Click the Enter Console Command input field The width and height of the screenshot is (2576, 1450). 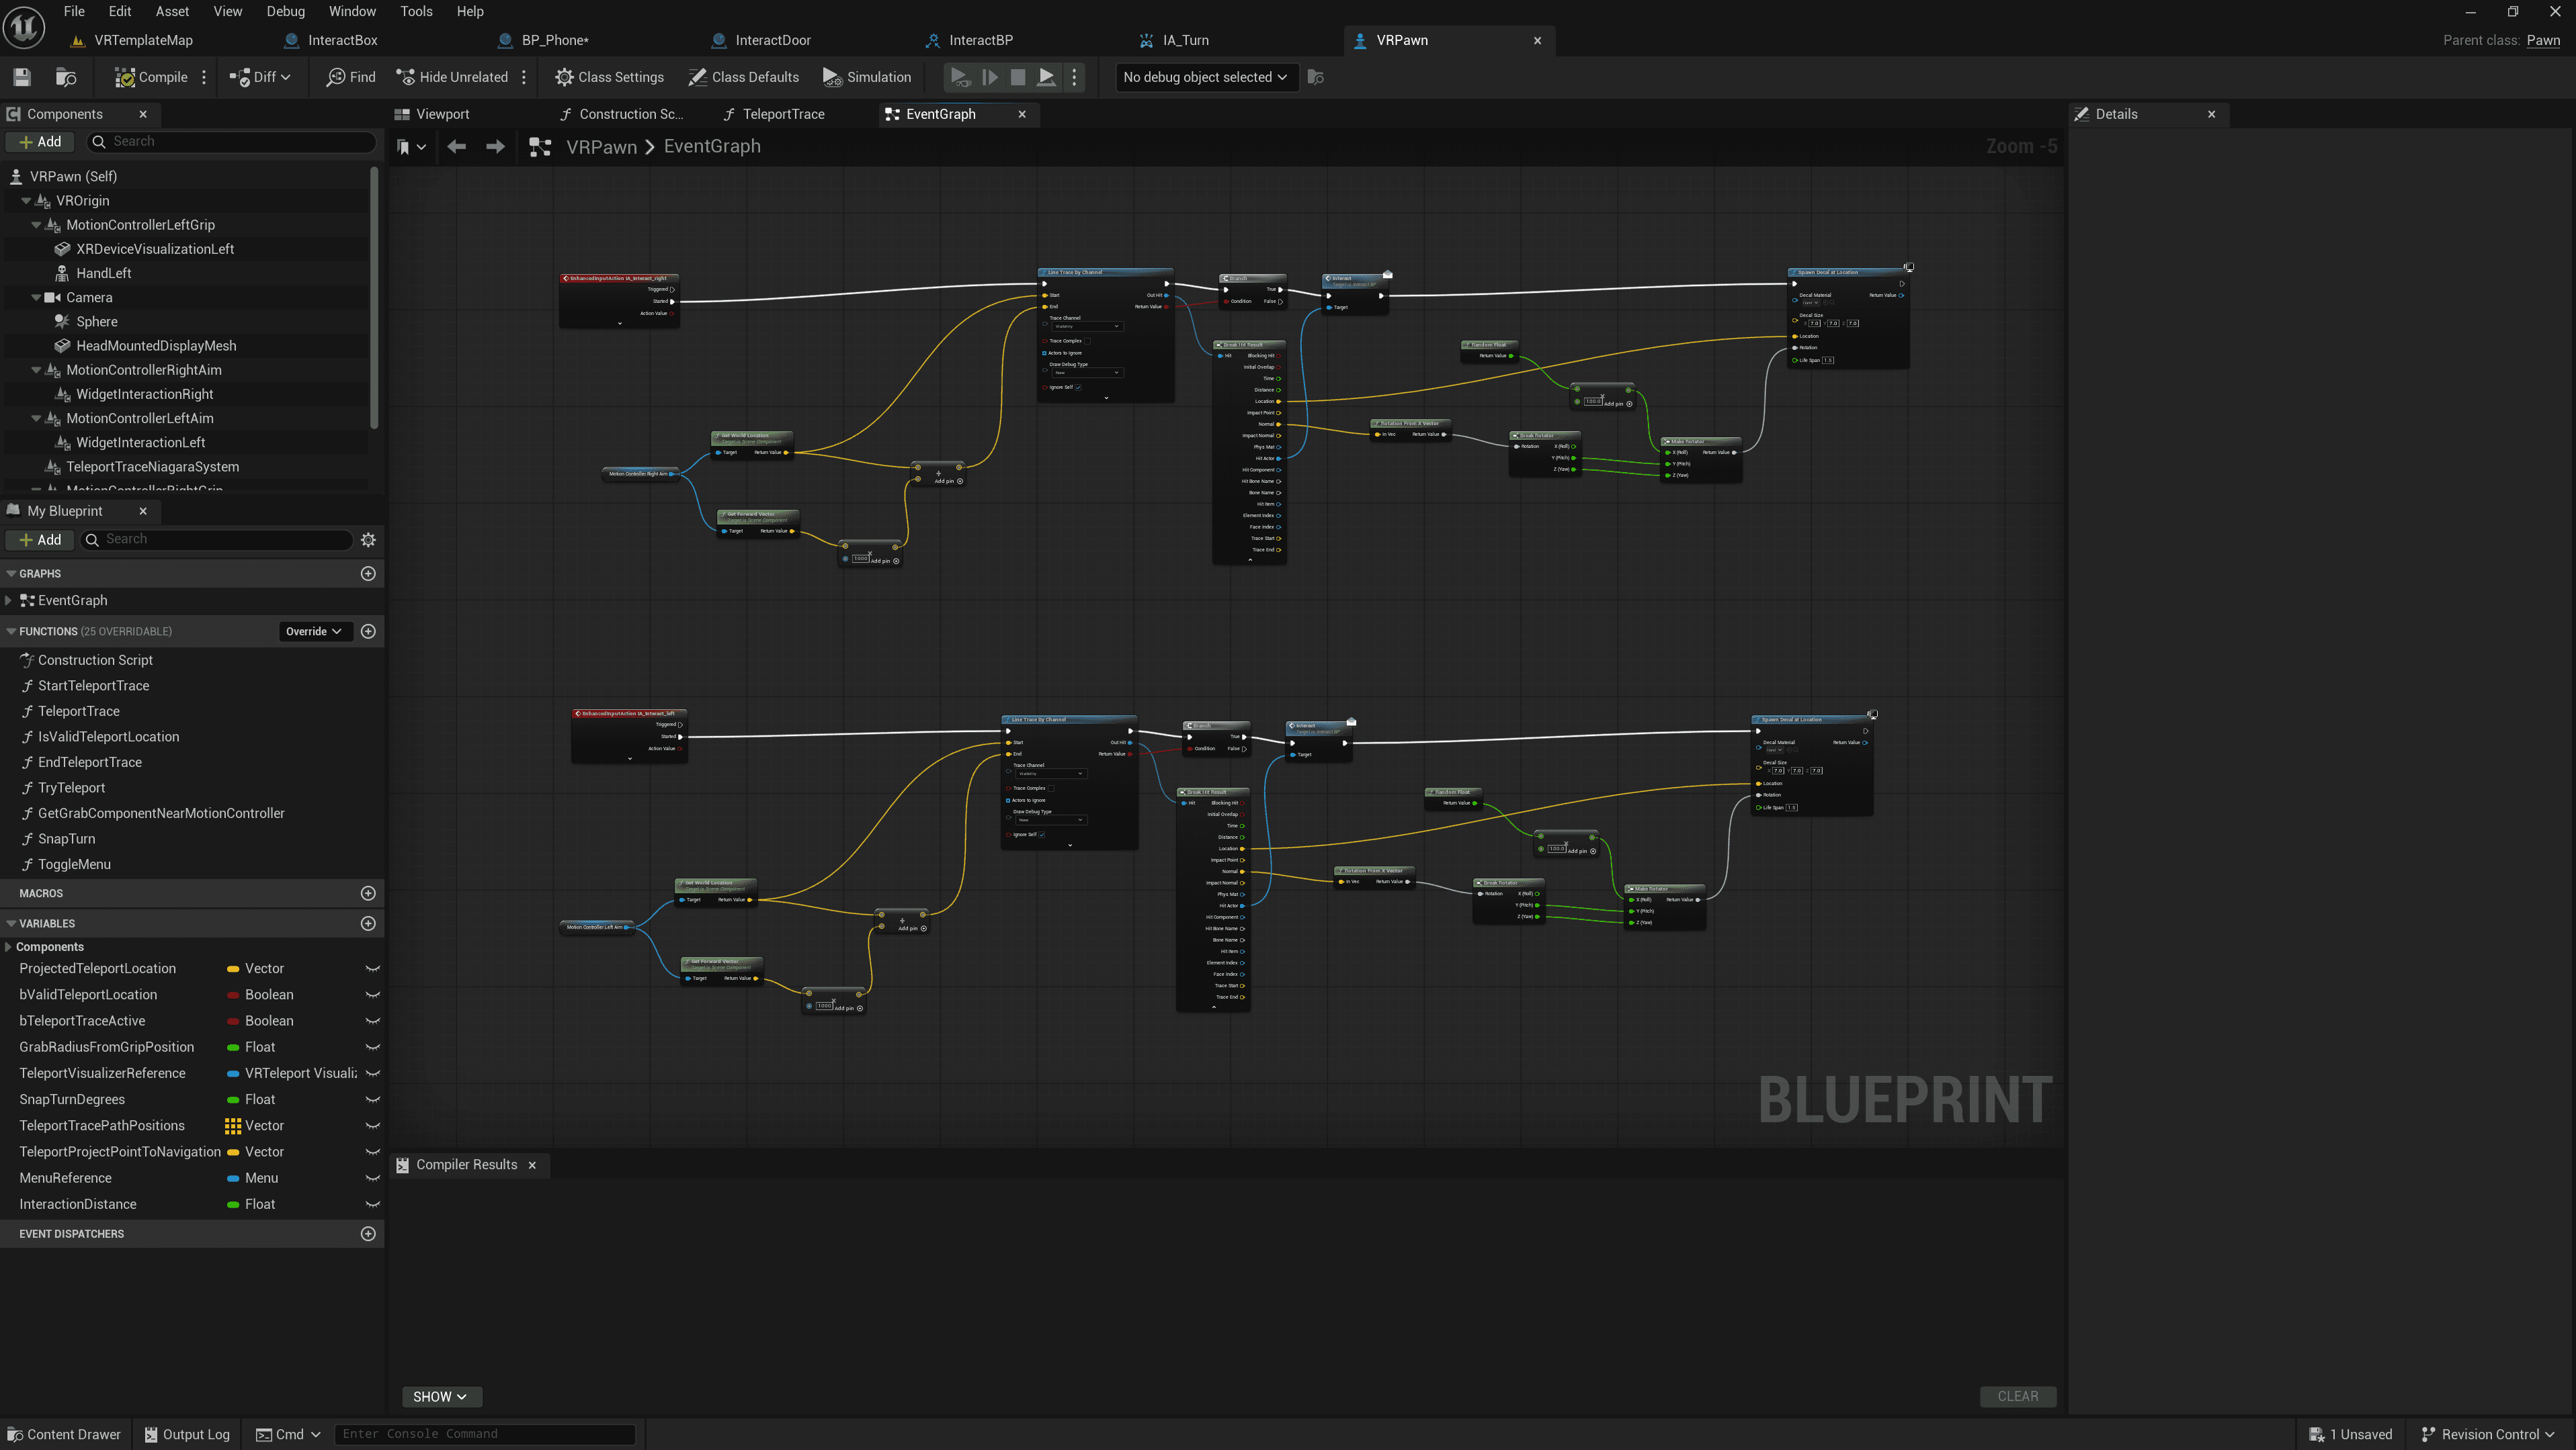(x=485, y=1434)
